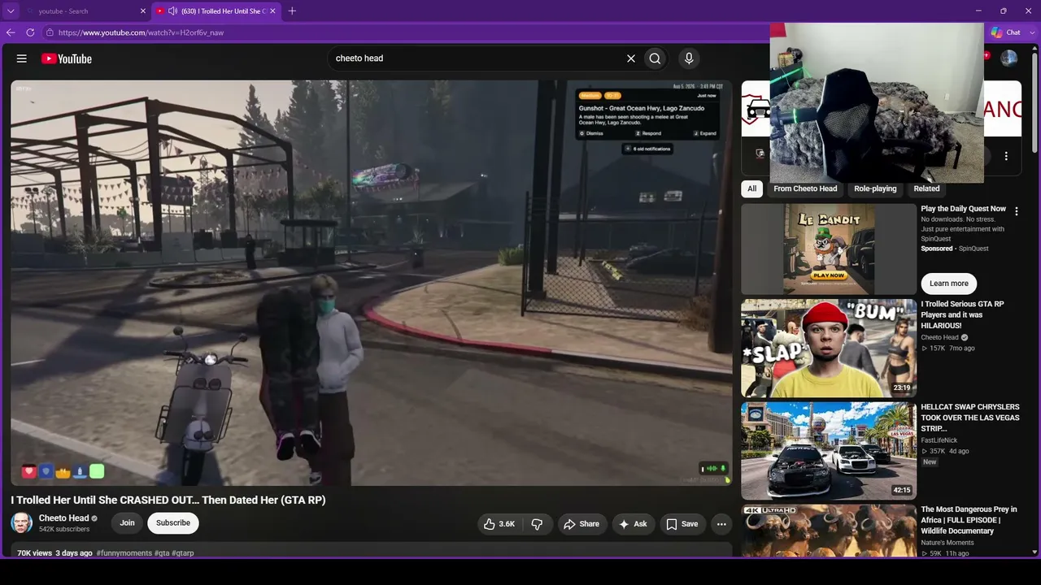Viewport: 1041px width, 585px height.
Task: Open a new browser tab
Action: click(x=292, y=11)
